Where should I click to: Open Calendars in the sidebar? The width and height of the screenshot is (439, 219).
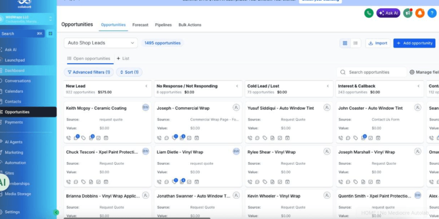[x=14, y=91]
